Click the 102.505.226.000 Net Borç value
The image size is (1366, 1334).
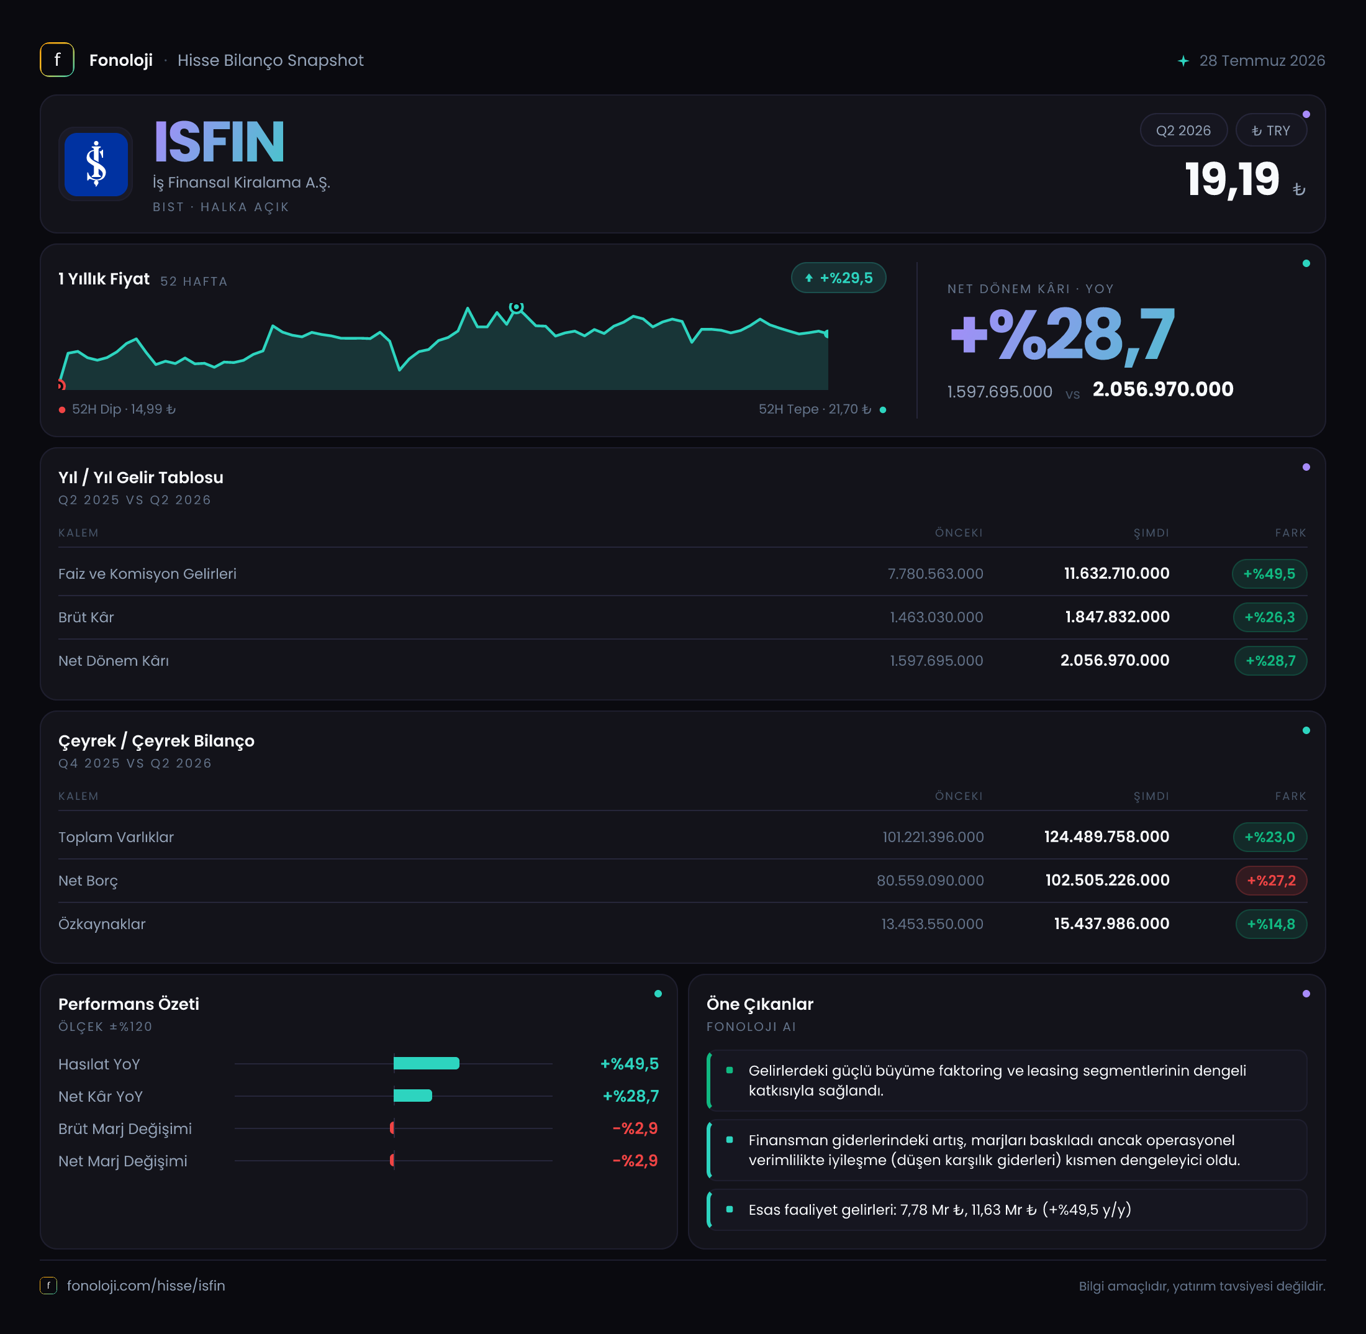pyautogui.click(x=1108, y=880)
